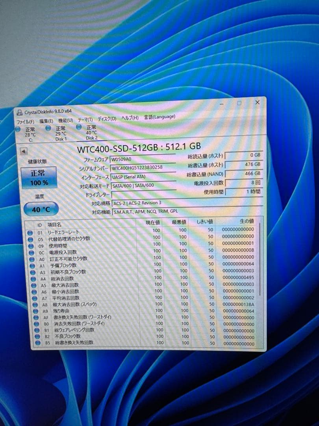The height and width of the screenshot is (426, 319).
Task: Click the status circle for row A9 残り寿命
Action: pos(35,311)
